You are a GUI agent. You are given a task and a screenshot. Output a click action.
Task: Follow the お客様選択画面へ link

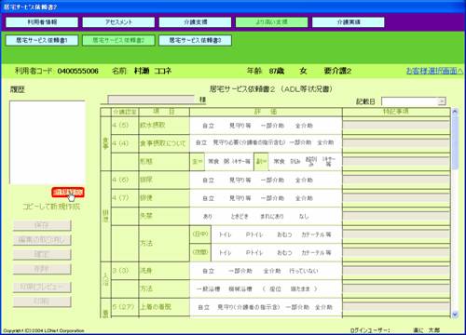[434, 71]
